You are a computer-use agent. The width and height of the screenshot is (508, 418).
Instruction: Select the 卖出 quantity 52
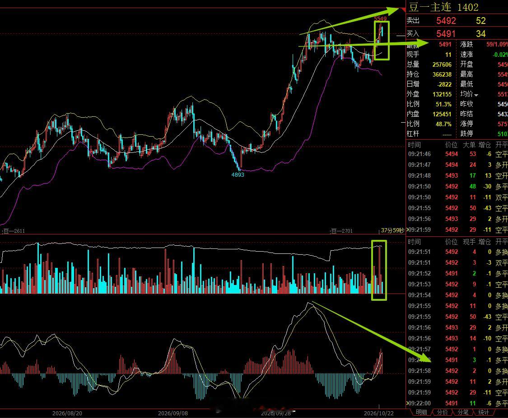(481, 21)
